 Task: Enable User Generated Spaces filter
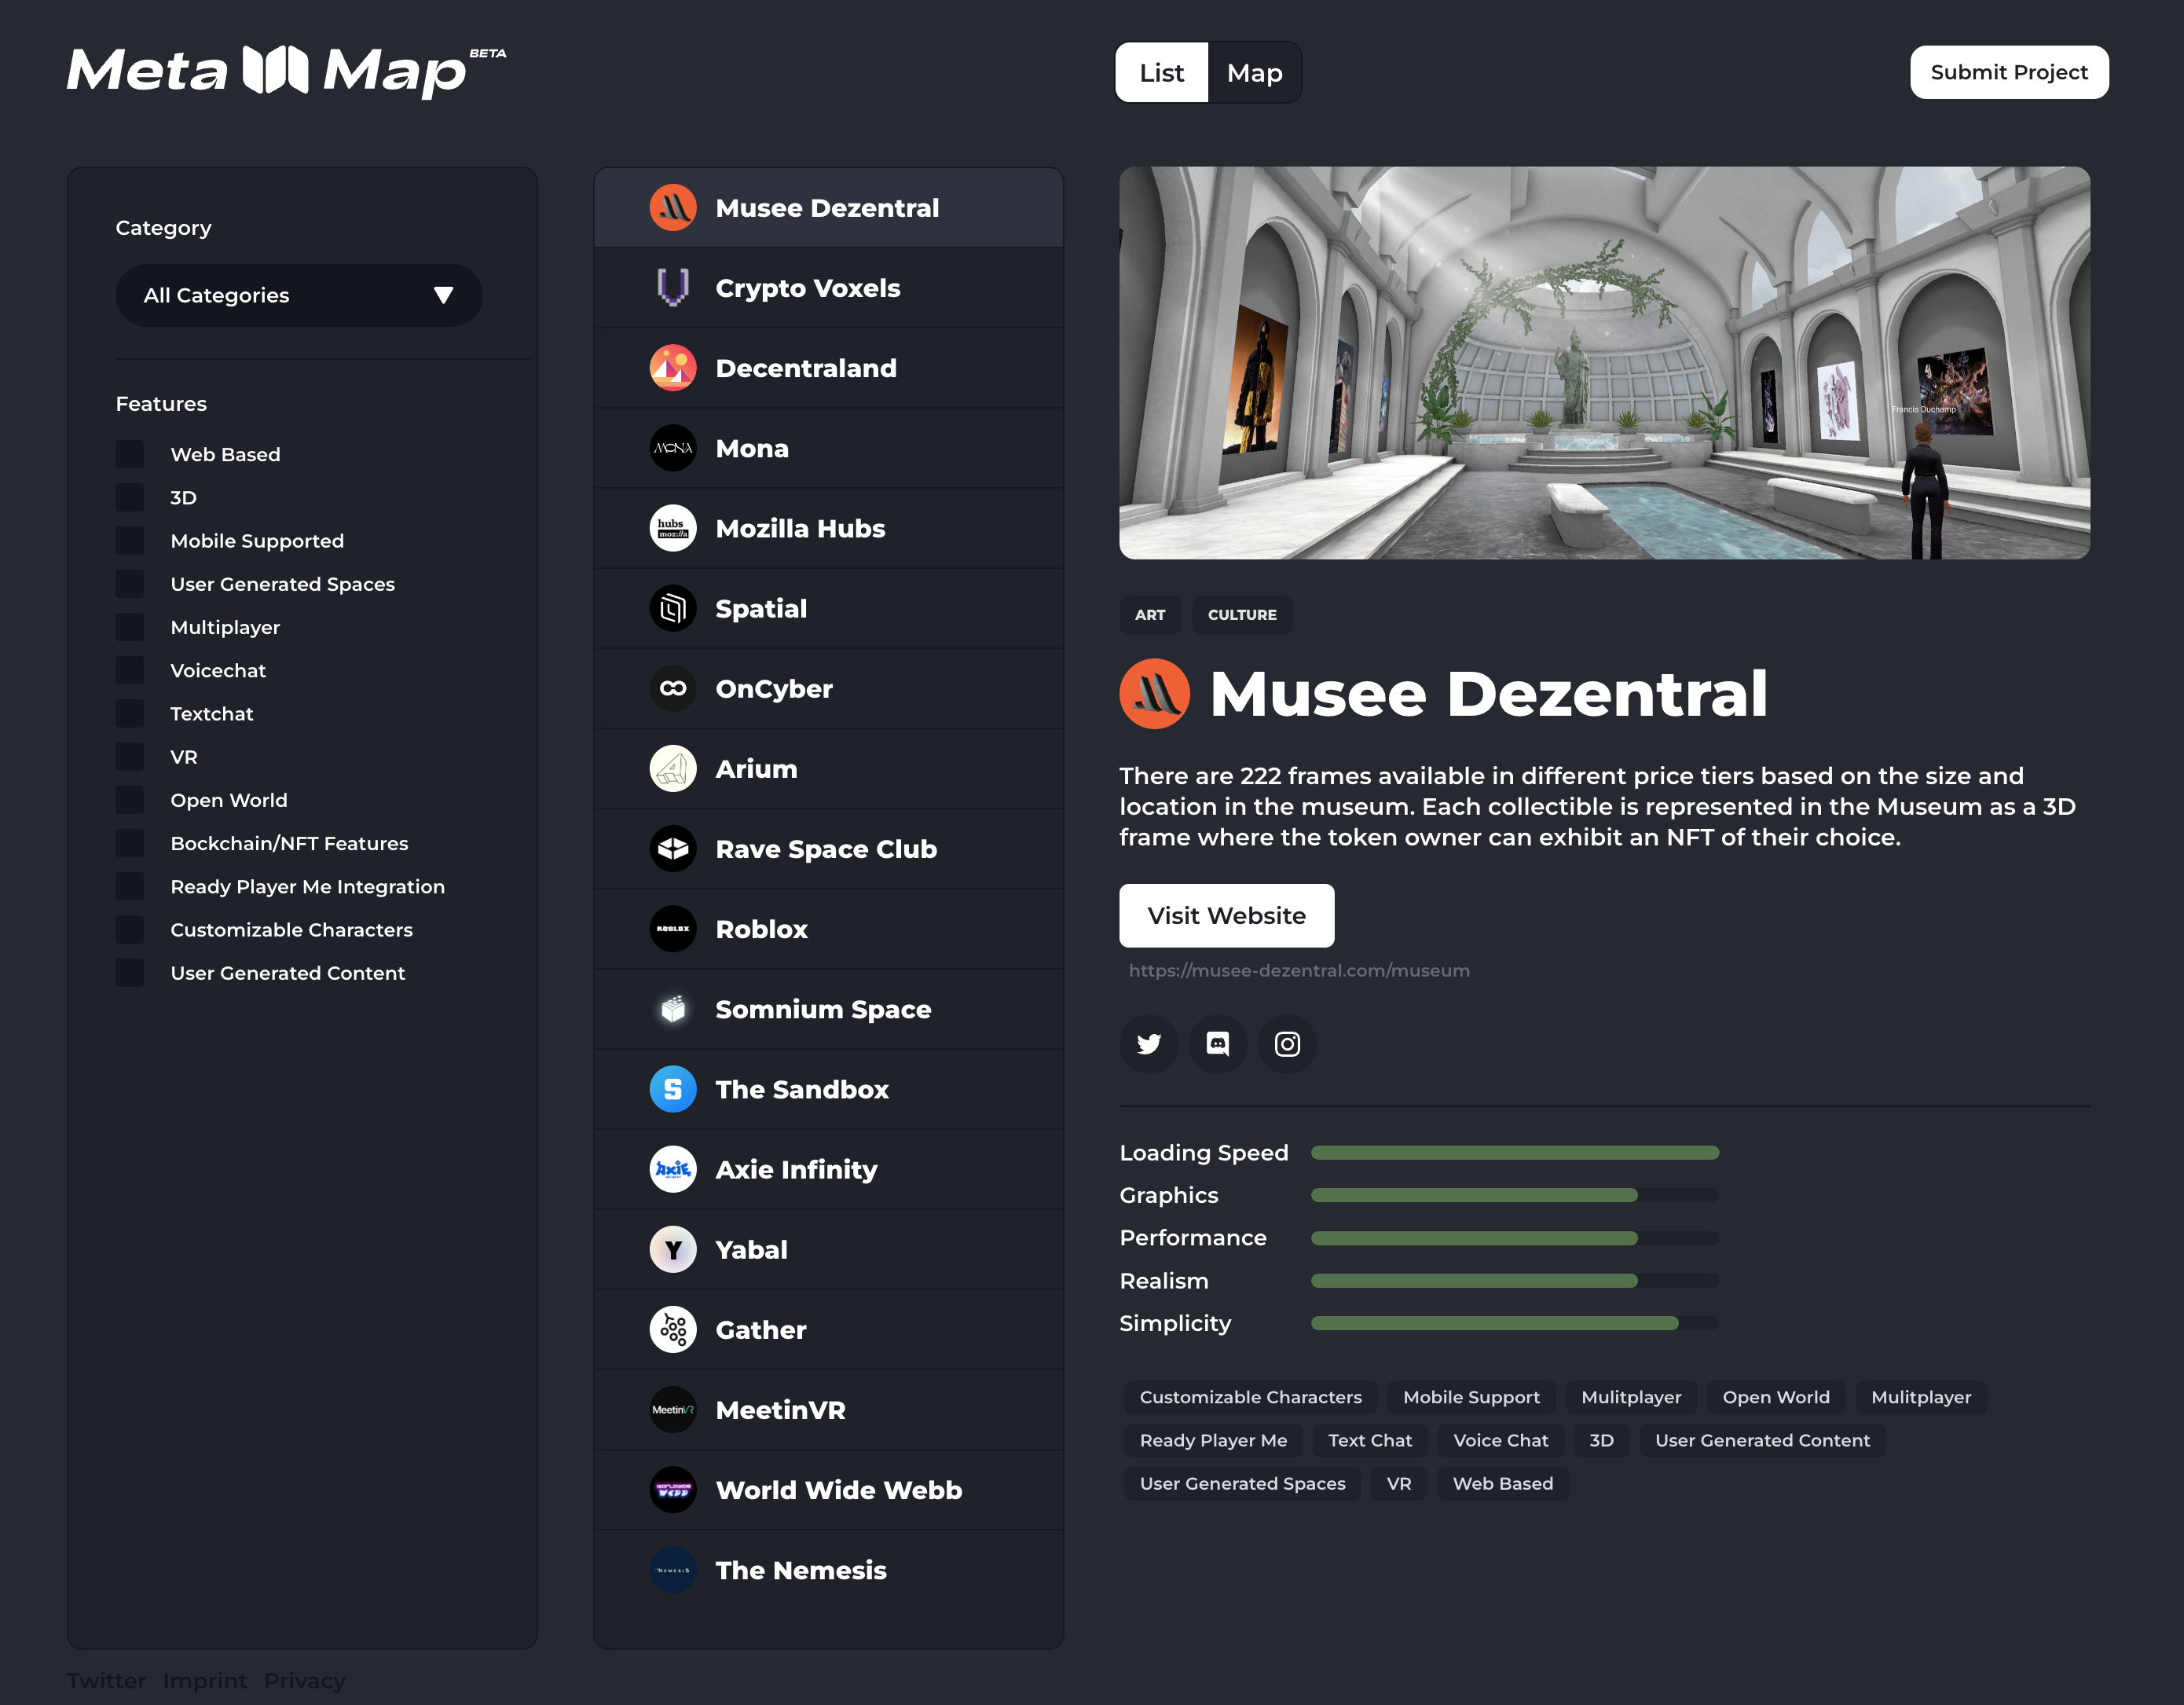tap(129, 584)
